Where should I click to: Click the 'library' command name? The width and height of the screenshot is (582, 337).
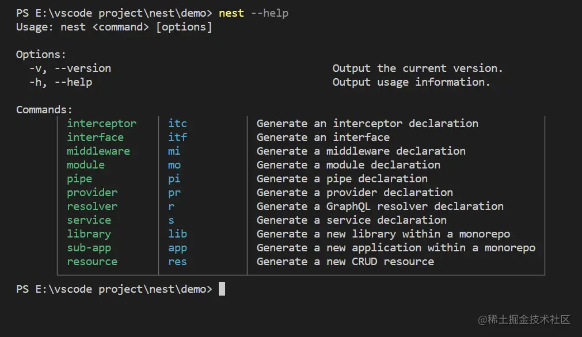pyautogui.click(x=89, y=233)
